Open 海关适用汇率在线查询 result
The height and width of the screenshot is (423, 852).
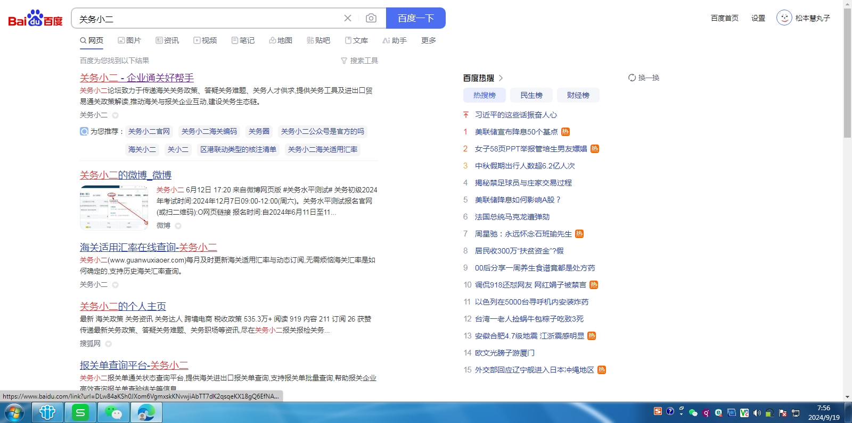149,247
